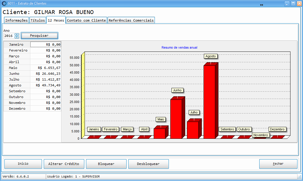Select the 12 Meses tab

tap(56, 20)
